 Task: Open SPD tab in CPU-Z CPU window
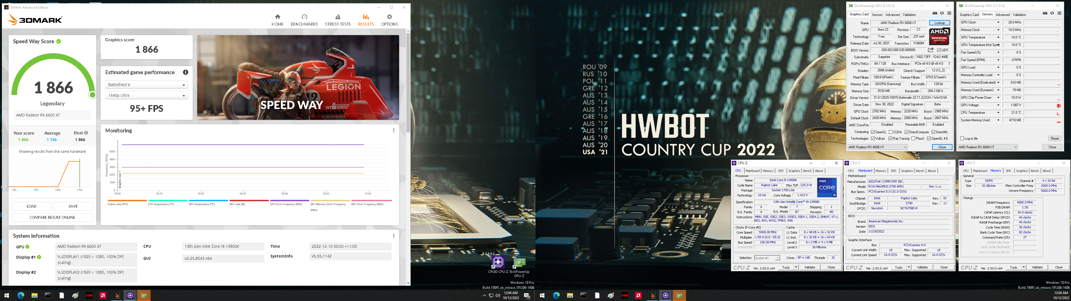click(x=781, y=171)
